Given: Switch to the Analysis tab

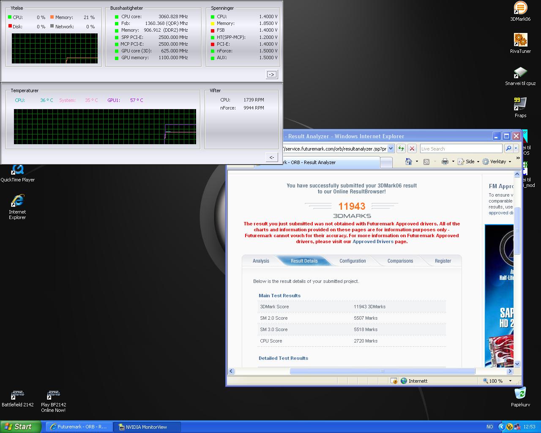Looking at the screenshot, I should [x=261, y=261].
